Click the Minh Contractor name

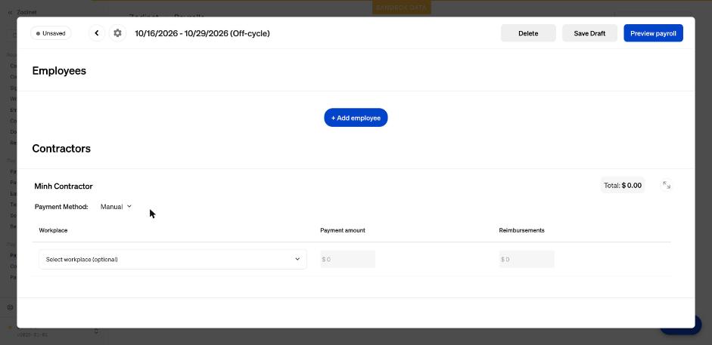tap(64, 186)
